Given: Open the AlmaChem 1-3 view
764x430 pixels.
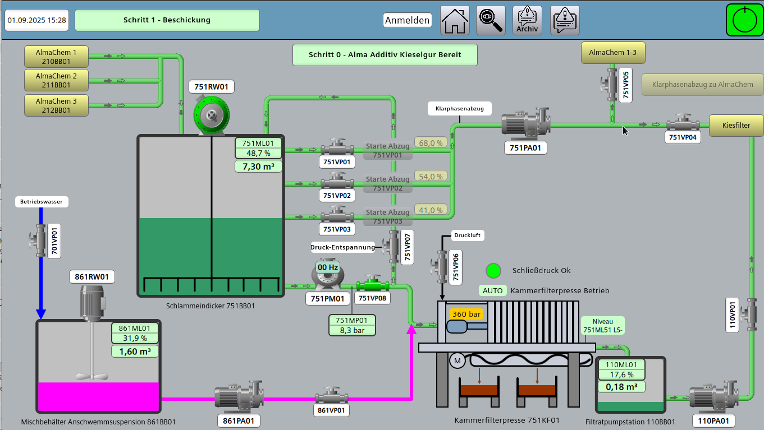Looking at the screenshot, I should 613,52.
